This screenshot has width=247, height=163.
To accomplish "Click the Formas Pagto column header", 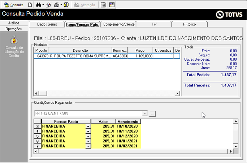I will pos(66,121).
